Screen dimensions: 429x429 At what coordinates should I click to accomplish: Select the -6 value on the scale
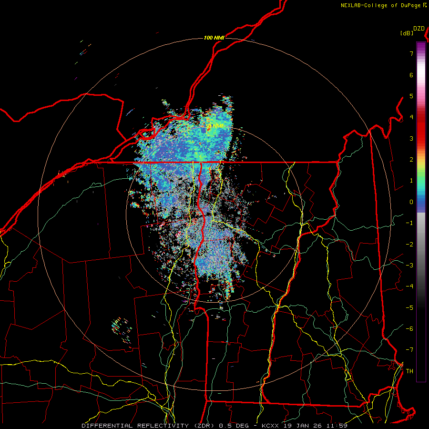pyautogui.click(x=409, y=329)
